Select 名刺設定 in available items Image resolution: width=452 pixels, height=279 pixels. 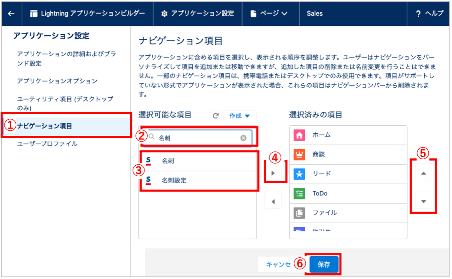[x=198, y=180]
